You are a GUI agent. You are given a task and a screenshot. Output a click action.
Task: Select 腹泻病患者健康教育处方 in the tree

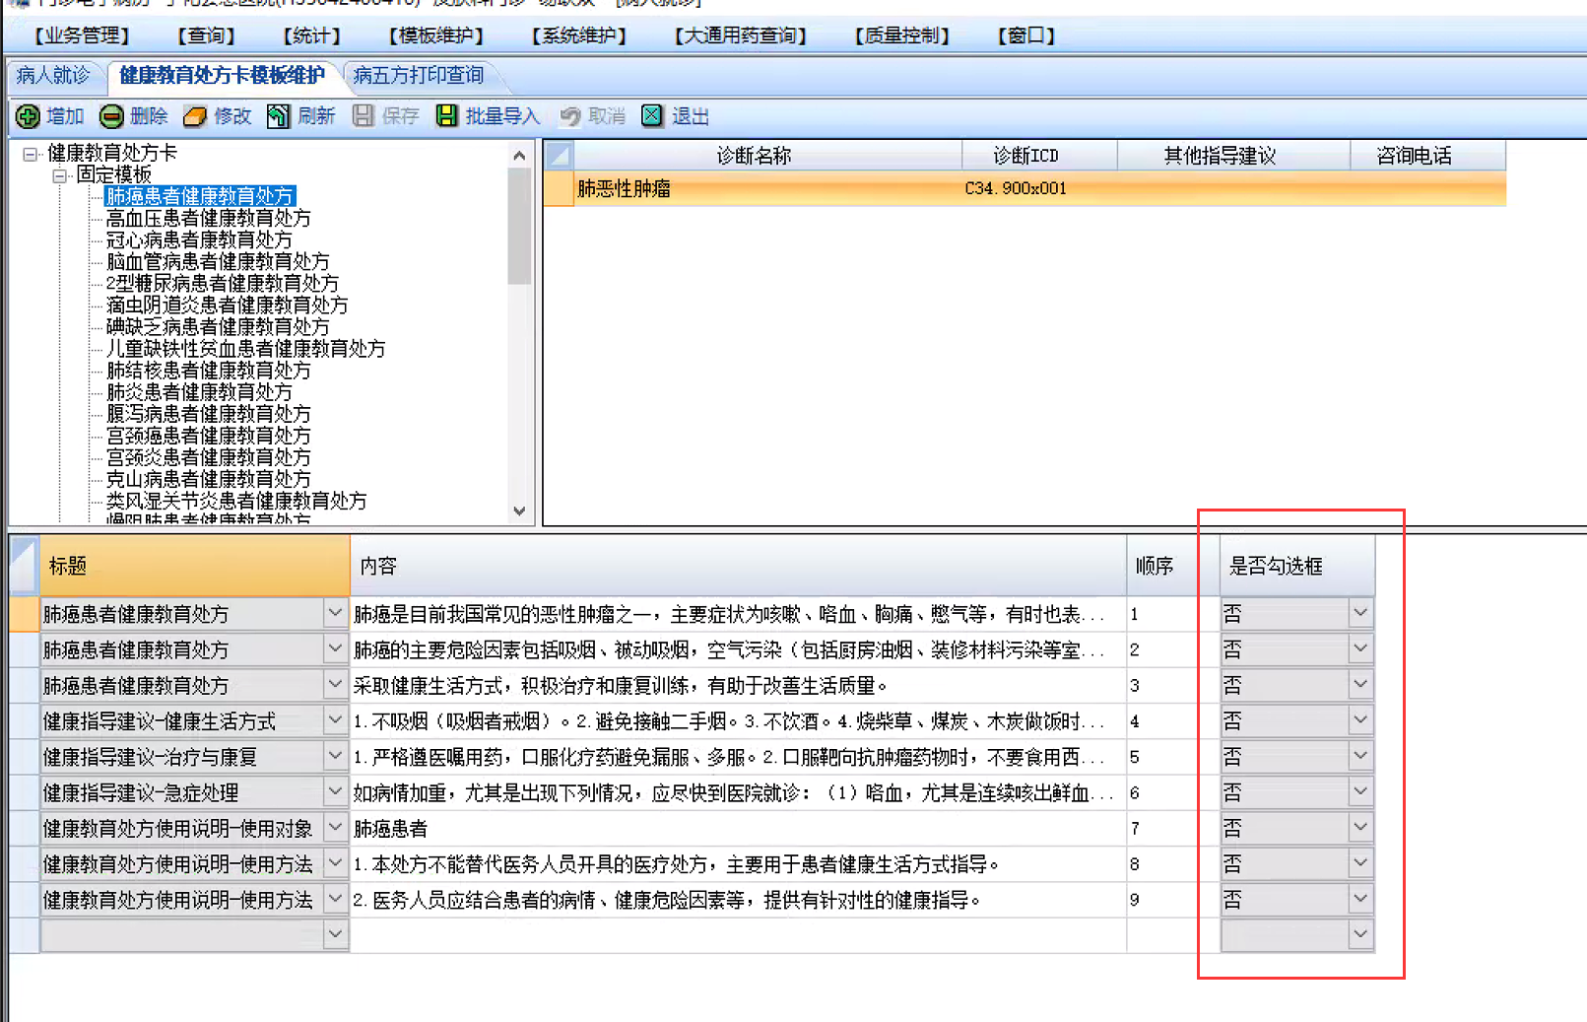(x=208, y=414)
